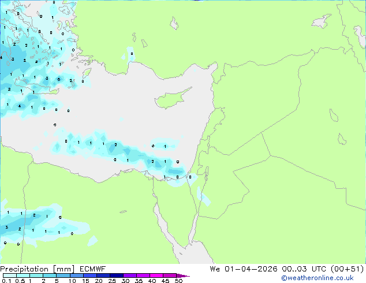366x283 pixels.
Task: Click the "ECMWF" model label
Action: click(93, 269)
